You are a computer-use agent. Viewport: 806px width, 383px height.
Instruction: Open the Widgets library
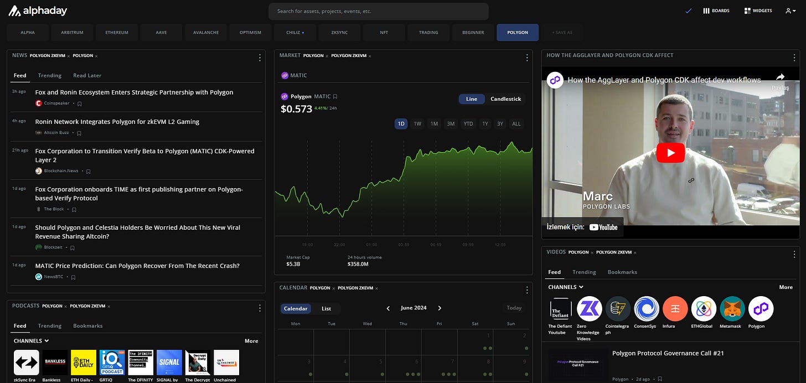(x=758, y=11)
